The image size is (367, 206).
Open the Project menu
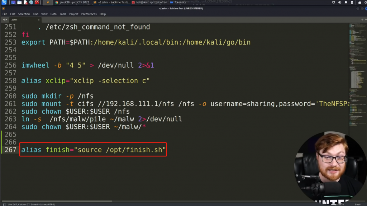click(x=74, y=14)
